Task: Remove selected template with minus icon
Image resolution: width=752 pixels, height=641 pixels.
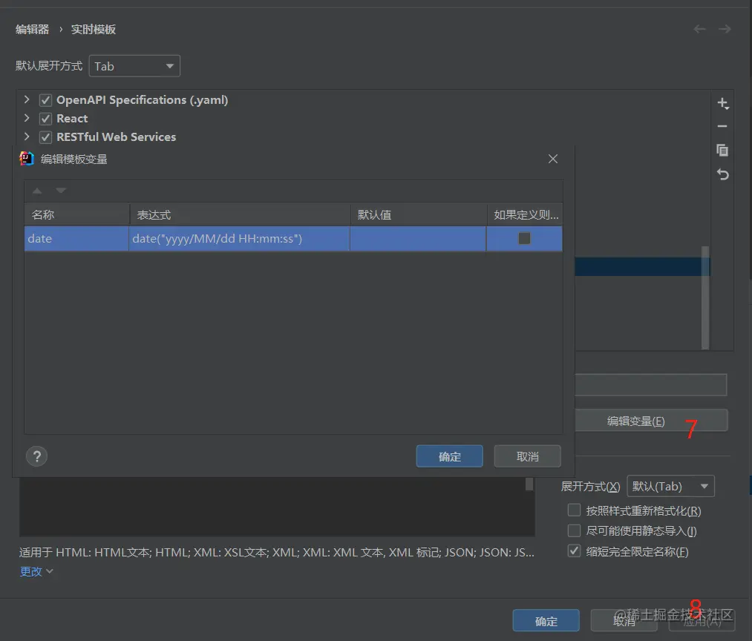Action: (x=722, y=127)
